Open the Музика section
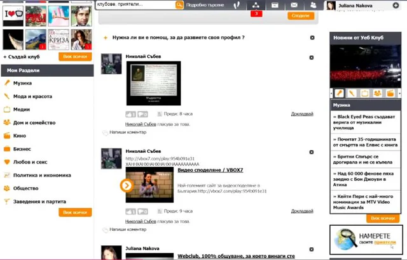This screenshot has height=260, width=407. [x=22, y=83]
